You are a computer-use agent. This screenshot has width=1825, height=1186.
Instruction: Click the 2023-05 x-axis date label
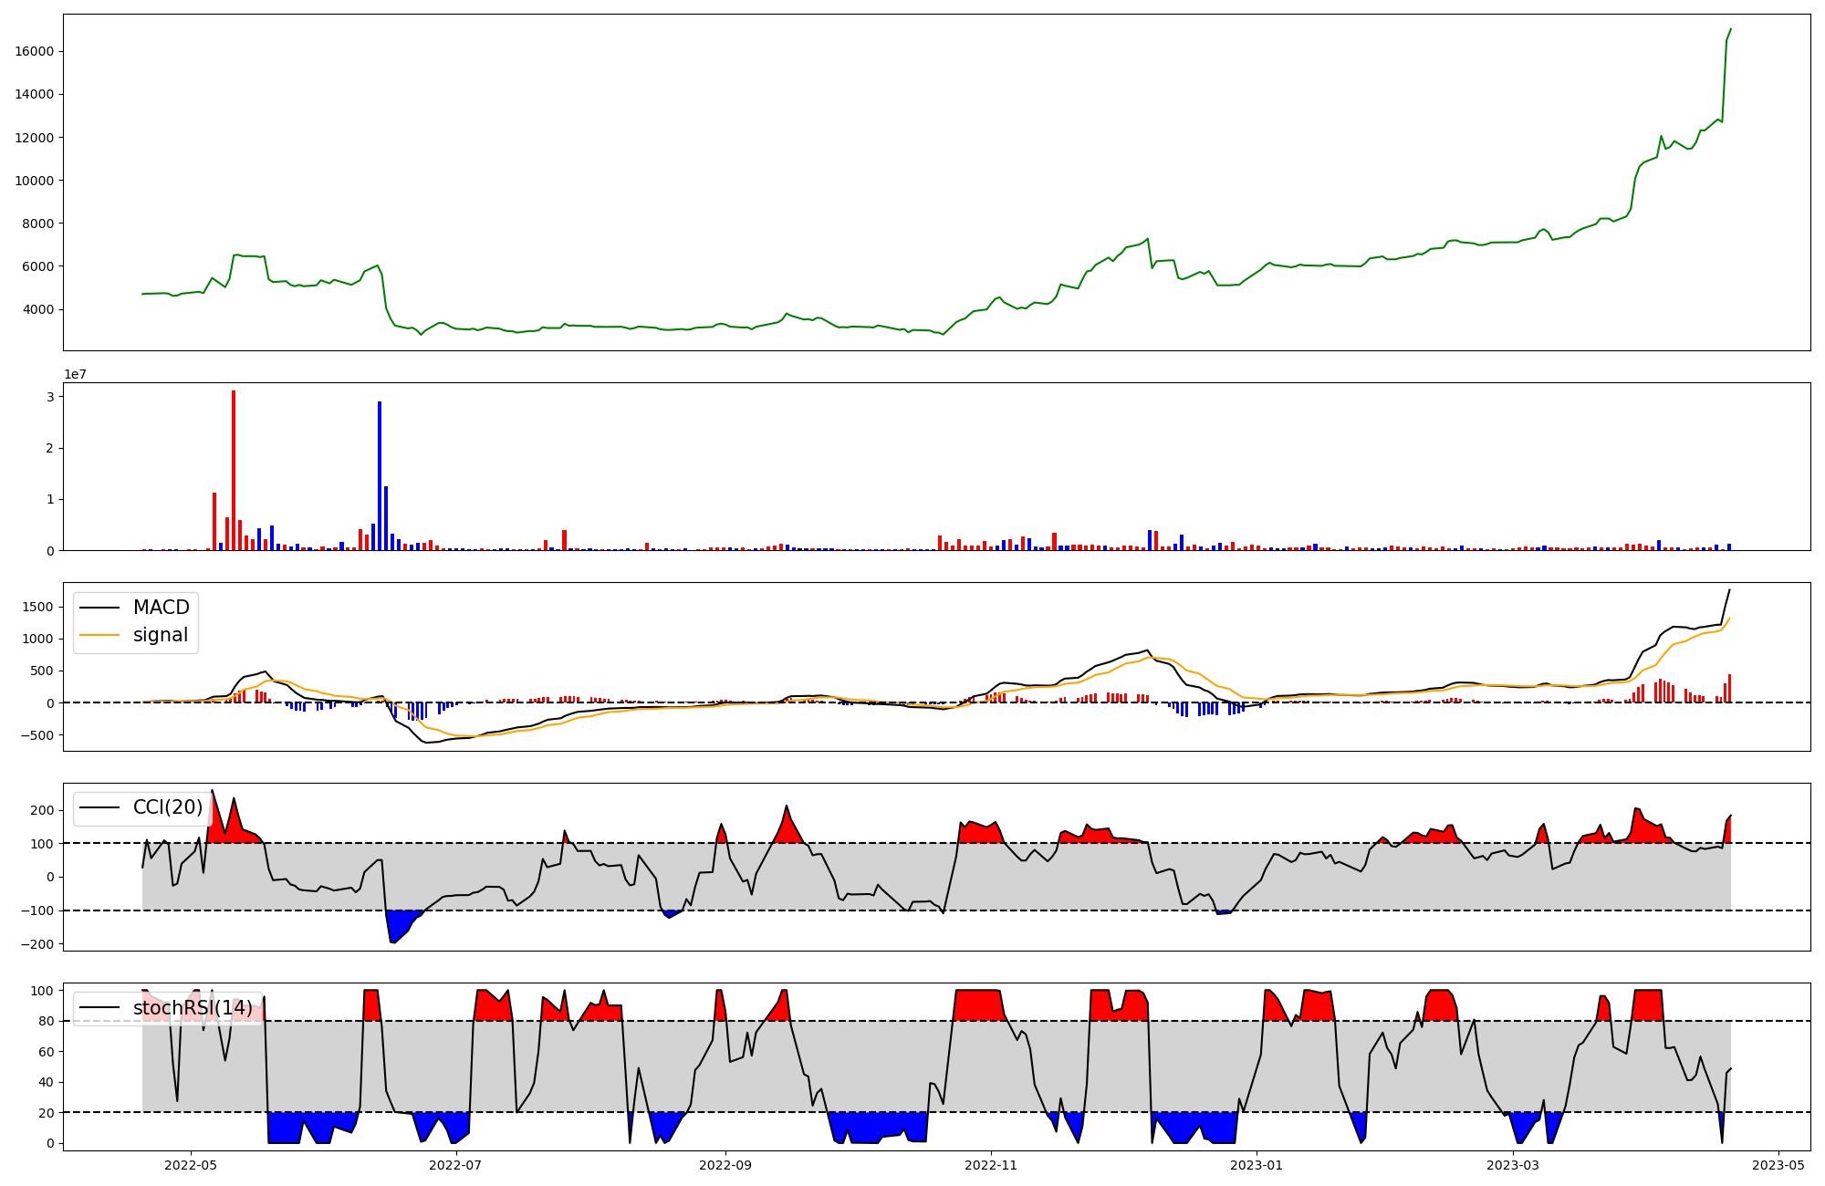[1778, 1165]
